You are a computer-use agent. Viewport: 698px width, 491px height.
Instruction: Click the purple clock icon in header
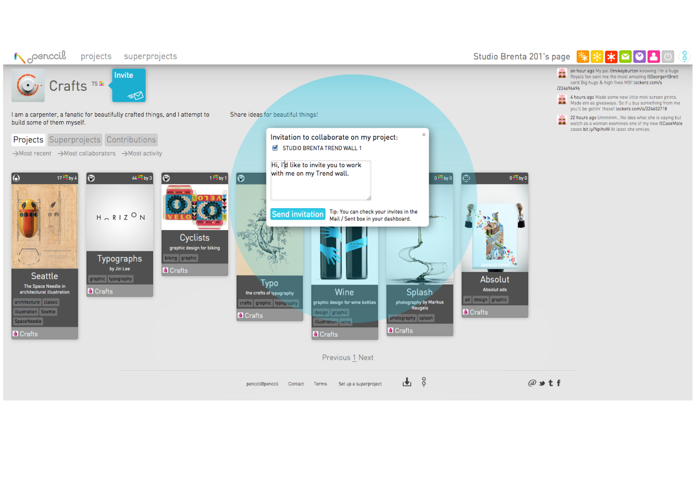click(640, 56)
